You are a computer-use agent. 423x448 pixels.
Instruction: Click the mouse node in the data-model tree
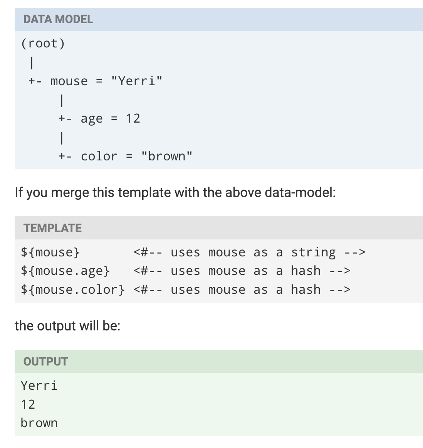click(69, 81)
